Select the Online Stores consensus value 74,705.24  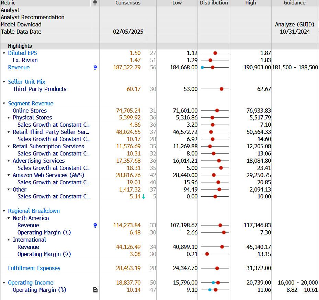[128, 111]
